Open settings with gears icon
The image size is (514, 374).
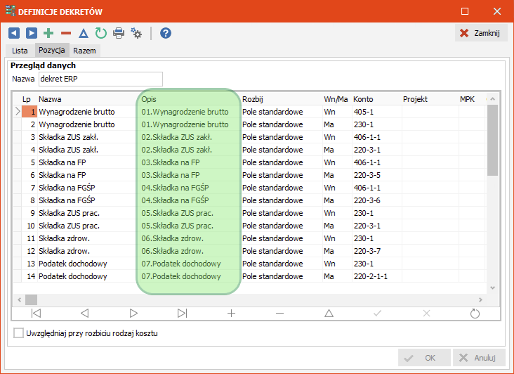click(136, 33)
